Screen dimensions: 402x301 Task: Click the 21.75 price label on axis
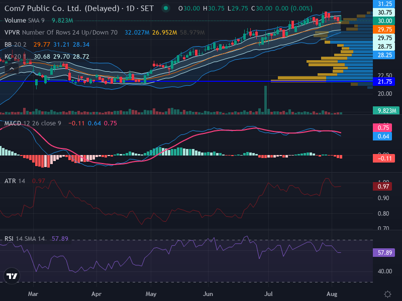coord(384,82)
